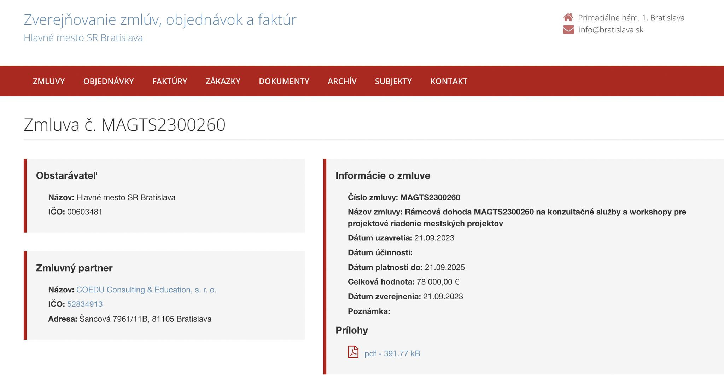Switch to Archív section
724x375 pixels.
pyautogui.click(x=342, y=81)
